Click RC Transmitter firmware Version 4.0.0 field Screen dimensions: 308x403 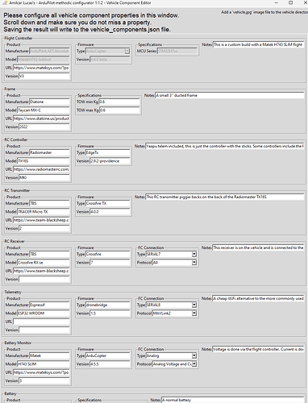click(x=110, y=212)
